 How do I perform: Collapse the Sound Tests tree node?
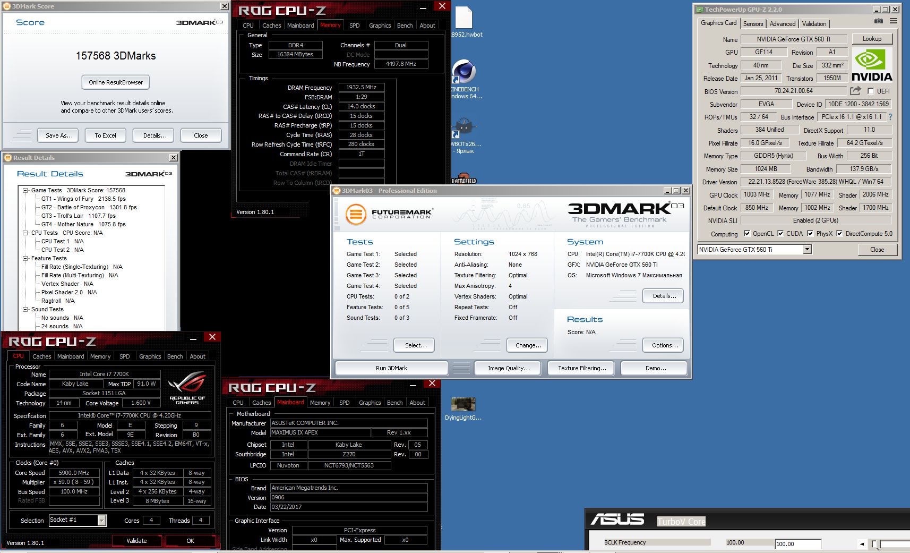click(x=25, y=309)
